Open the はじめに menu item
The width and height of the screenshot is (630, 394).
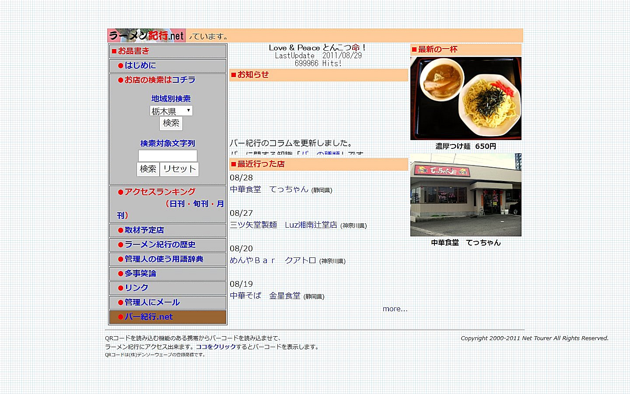pyautogui.click(x=140, y=65)
